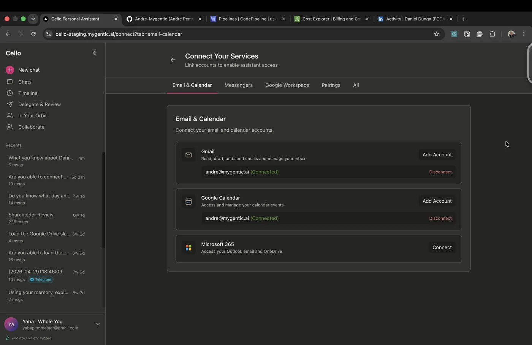Click the gray side handle right of the header
This screenshot has height=345, width=532.
530,63
